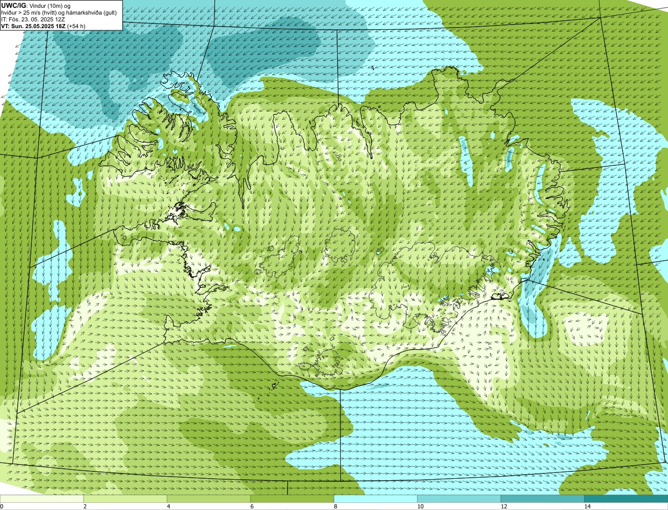Viewport: 668px width, 510px height.
Task: Click the above-14 m/s dark teal legend segment
Action: click(x=626, y=499)
